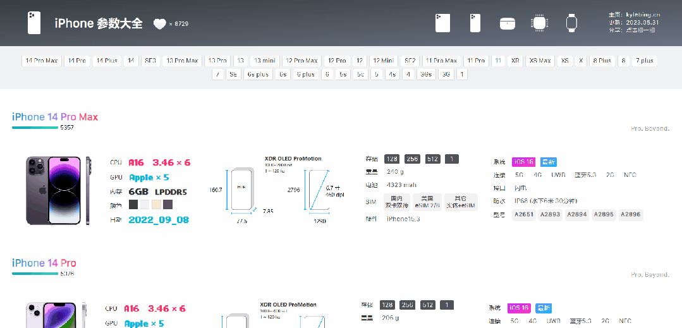Image resolution: width=682 pixels, height=328 pixels.
Task: Select the 5c model tag
Action: pyautogui.click(x=360, y=75)
